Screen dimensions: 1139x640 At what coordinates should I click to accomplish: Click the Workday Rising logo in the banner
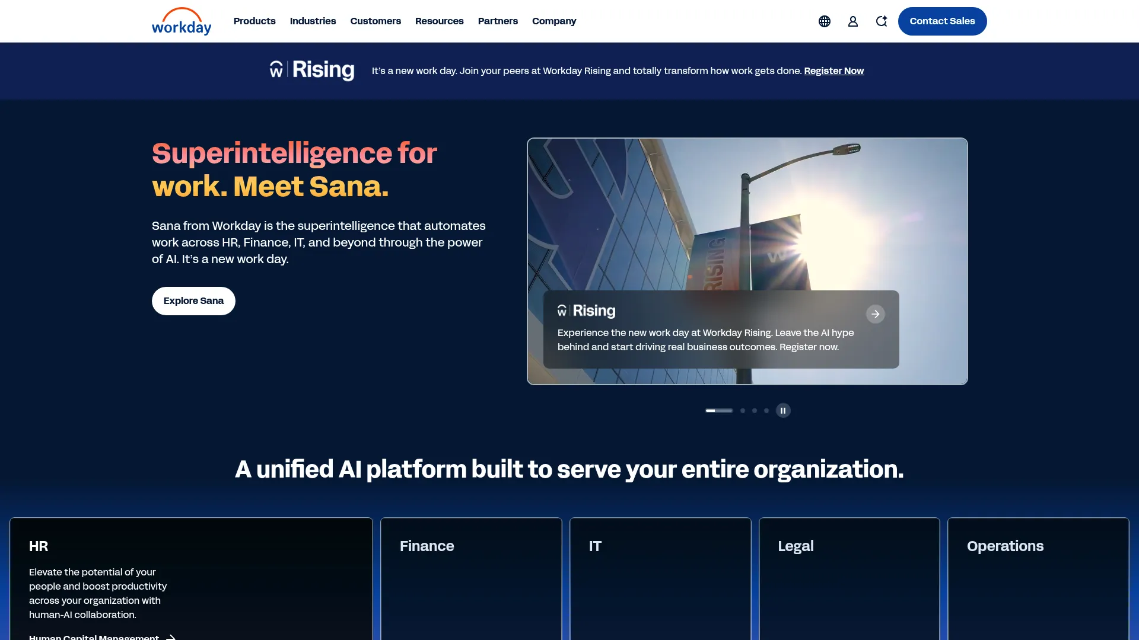312,70
